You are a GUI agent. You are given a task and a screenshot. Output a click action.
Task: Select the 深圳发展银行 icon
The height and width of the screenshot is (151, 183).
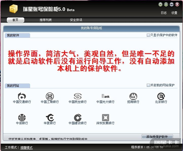tap(106, 118)
